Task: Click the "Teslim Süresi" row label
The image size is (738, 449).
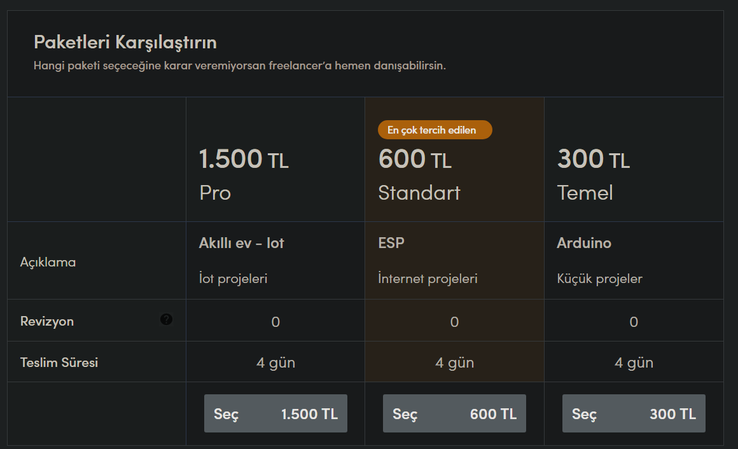Action: (x=59, y=363)
